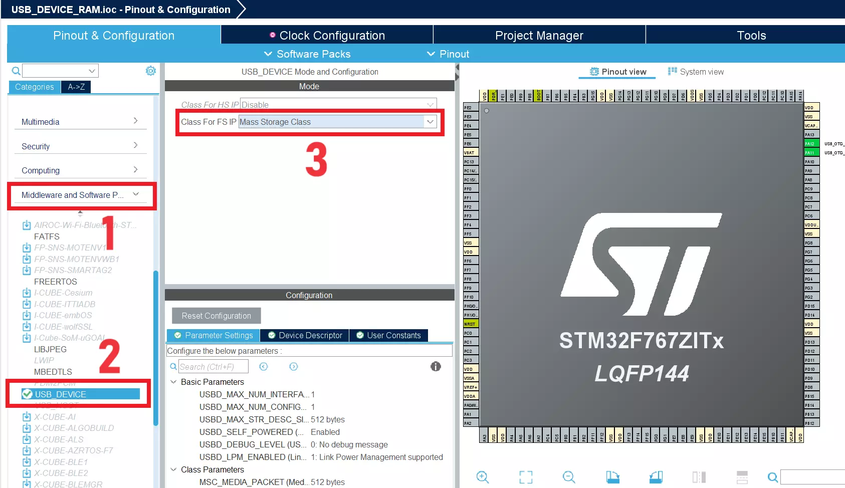Open the Pinout dropdown menu

(x=448, y=54)
